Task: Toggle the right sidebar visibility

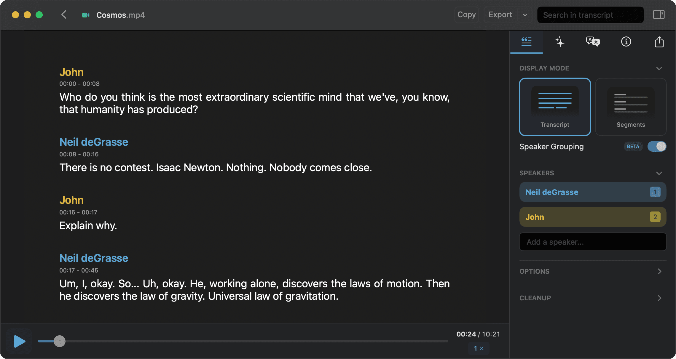Action: click(659, 15)
